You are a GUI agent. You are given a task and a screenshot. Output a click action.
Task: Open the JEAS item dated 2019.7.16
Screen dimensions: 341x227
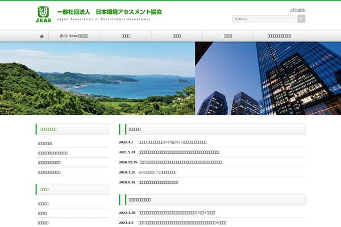(157, 173)
